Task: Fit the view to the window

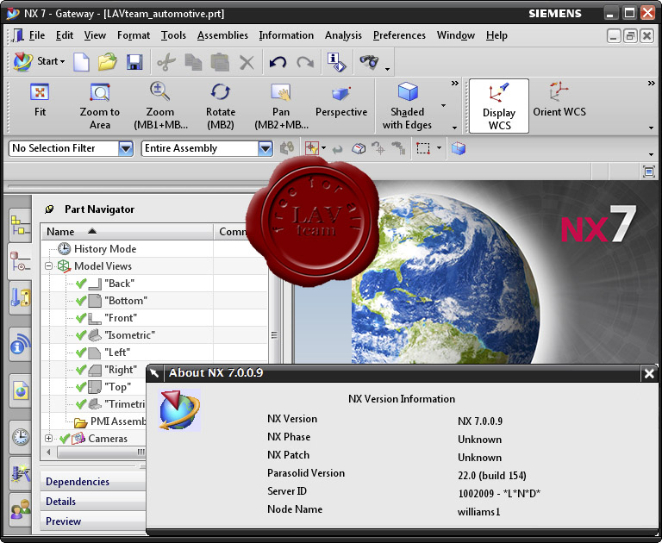Action: coord(40,101)
